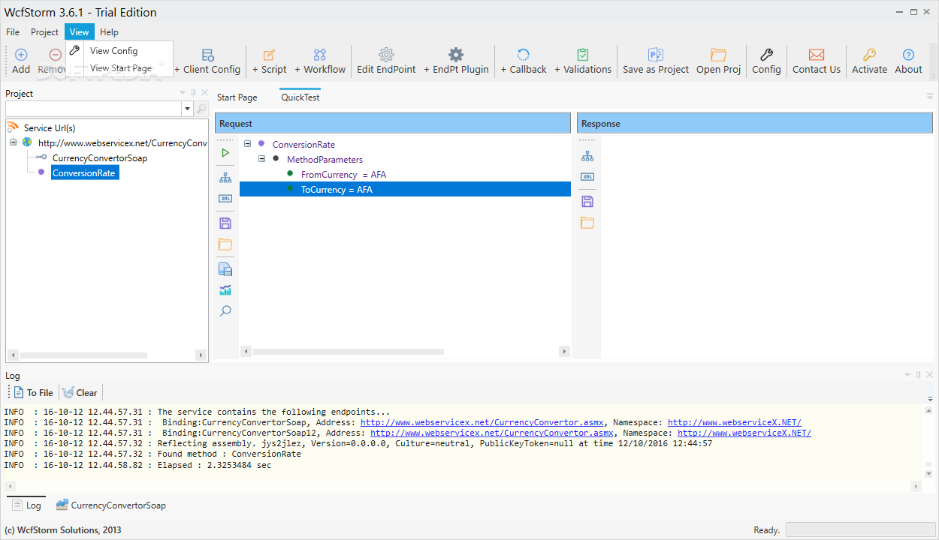939x540 pixels.
Task: Select CurrencyConvertorSoap in the Project tree
Action: [x=99, y=158]
